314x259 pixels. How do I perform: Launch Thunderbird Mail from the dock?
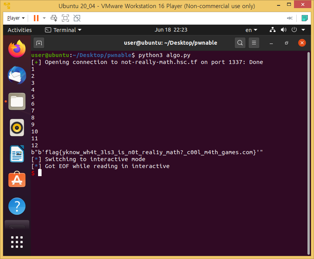coord(17,75)
